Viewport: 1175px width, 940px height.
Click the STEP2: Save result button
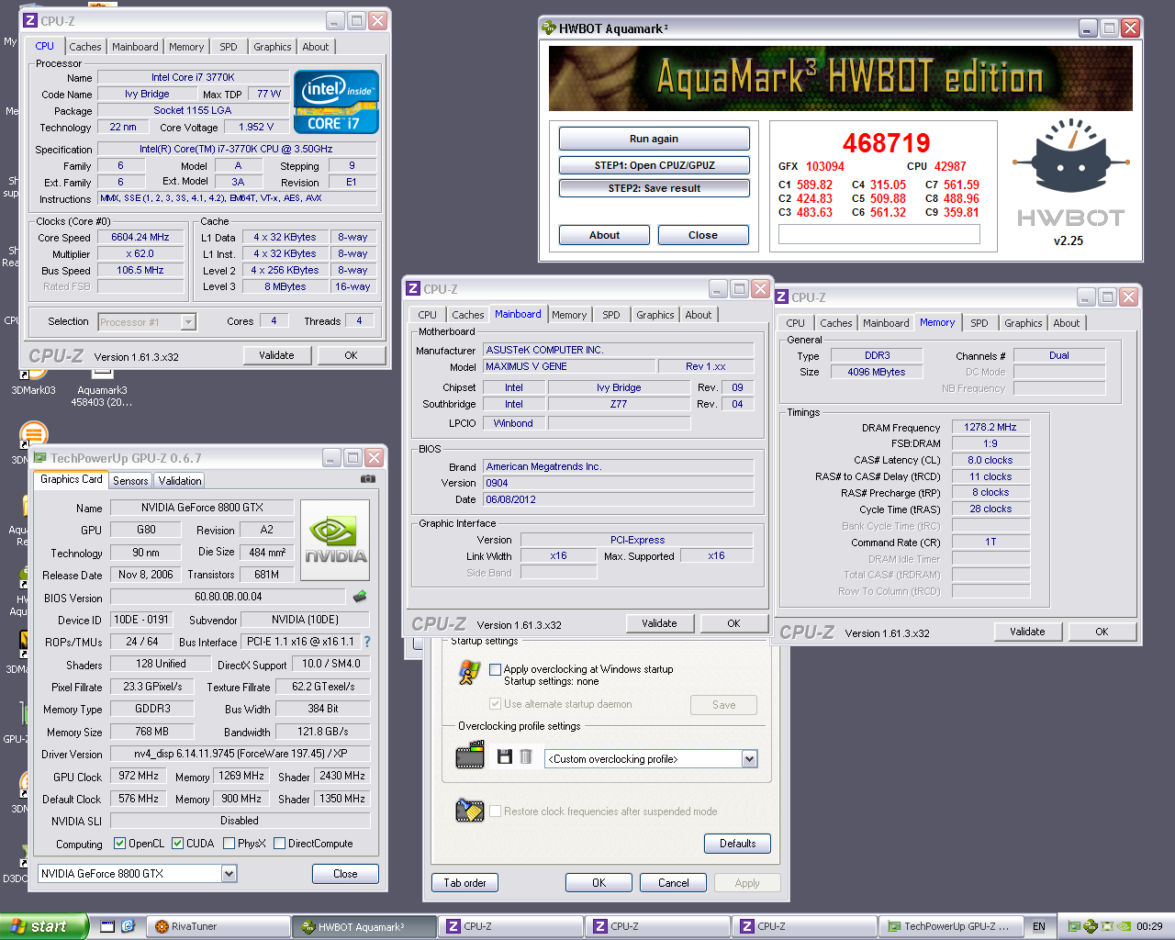[654, 188]
